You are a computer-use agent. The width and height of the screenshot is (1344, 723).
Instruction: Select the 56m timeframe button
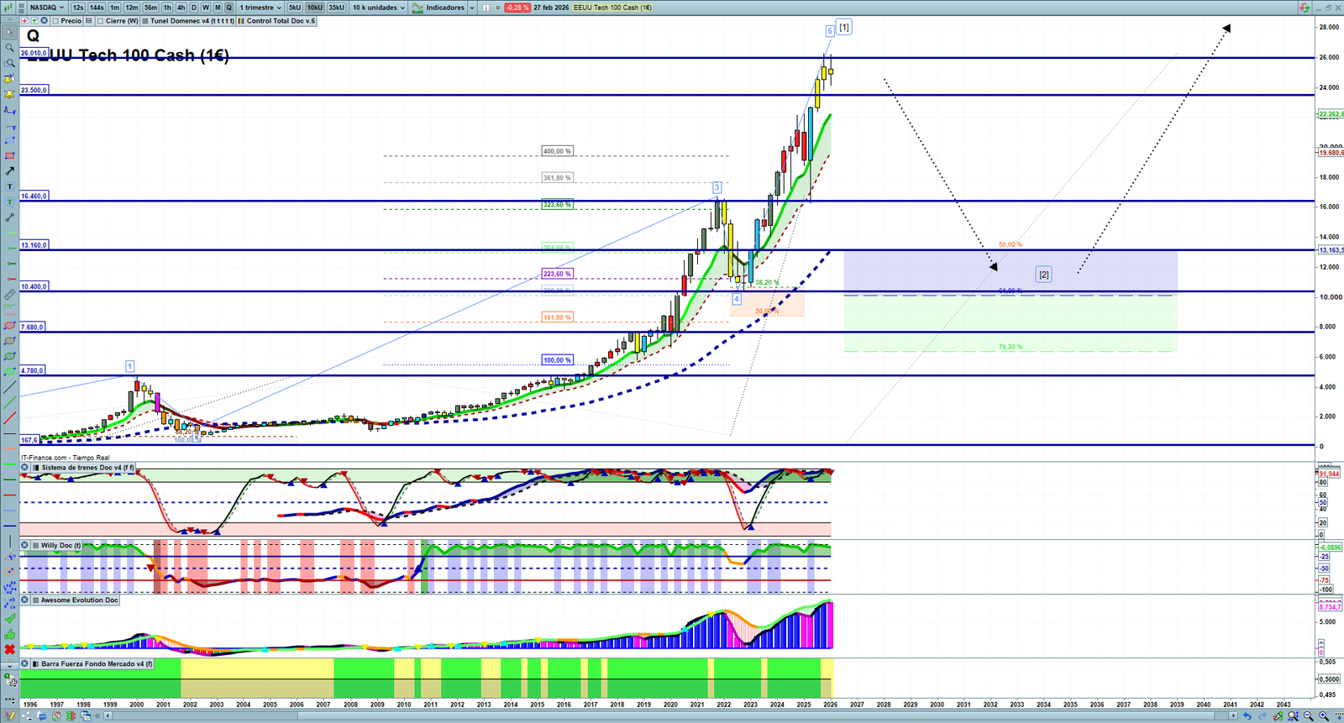(150, 8)
